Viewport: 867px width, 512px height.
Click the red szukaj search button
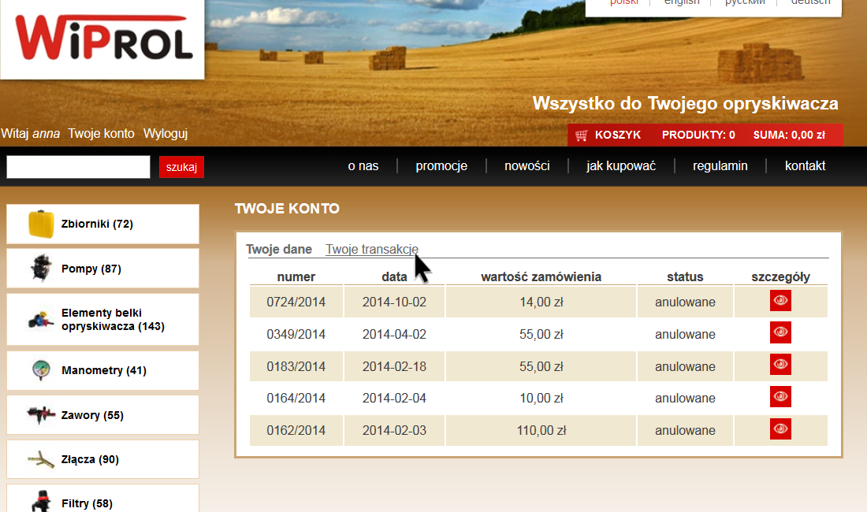point(181,167)
